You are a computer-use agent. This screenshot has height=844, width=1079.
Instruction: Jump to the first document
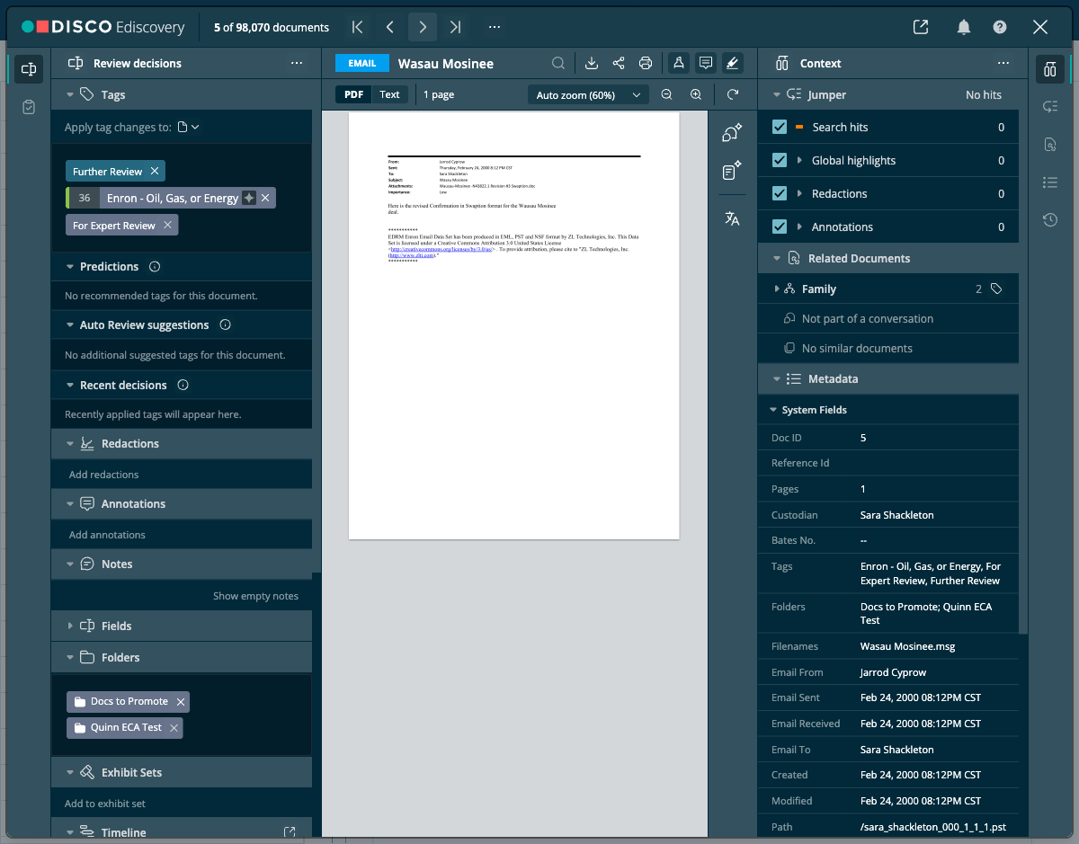coord(357,27)
